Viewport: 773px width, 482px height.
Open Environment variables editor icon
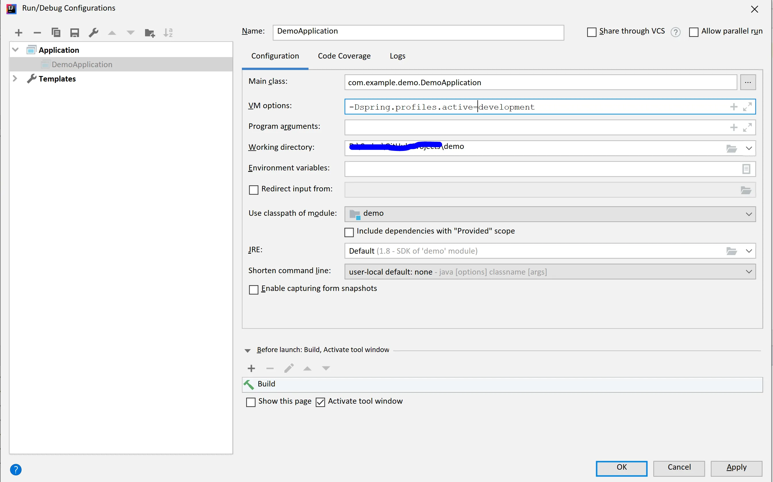click(746, 169)
